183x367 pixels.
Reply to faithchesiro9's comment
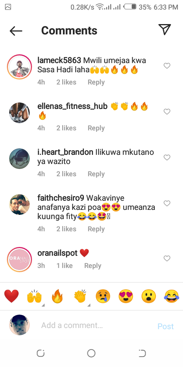tap(96, 229)
